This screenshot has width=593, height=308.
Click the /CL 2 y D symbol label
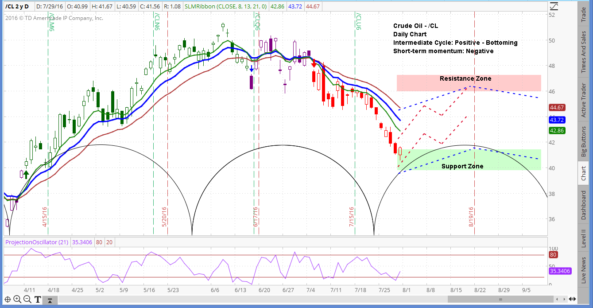pyautogui.click(x=18, y=7)
